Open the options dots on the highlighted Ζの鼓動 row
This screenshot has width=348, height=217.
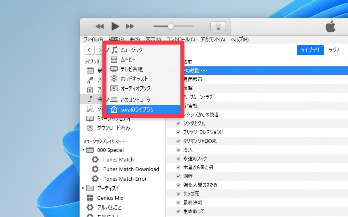pyautogui.click(x=204, y=71)
